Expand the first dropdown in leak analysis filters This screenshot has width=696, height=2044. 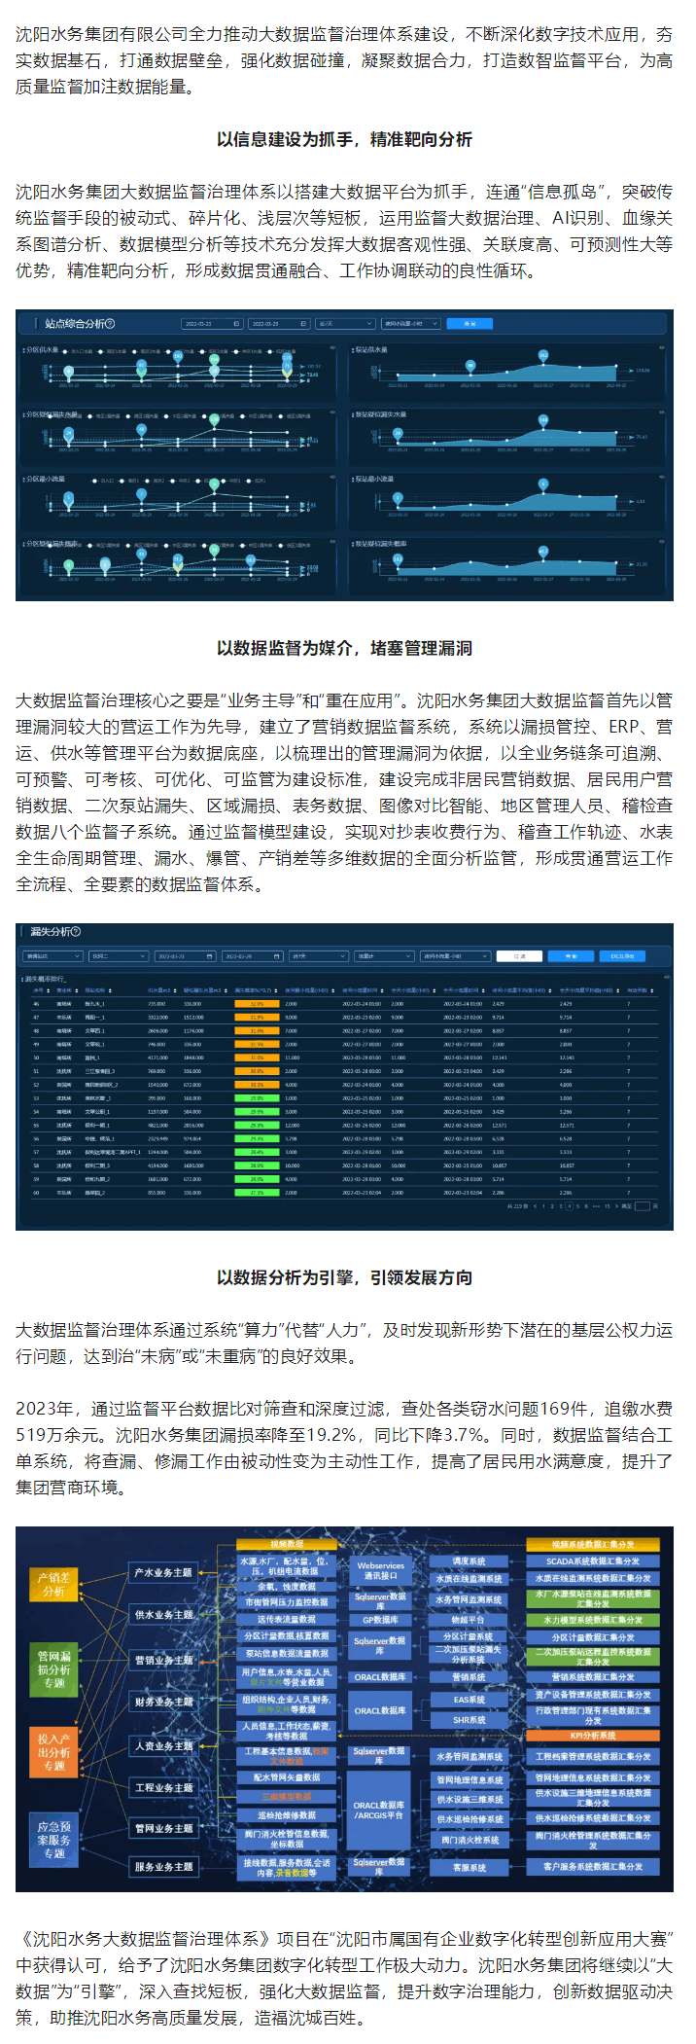(52, 956)
